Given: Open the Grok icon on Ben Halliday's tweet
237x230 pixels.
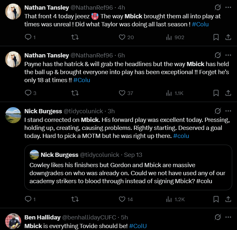Looking at the screenshot, I should tap(218, 217).
